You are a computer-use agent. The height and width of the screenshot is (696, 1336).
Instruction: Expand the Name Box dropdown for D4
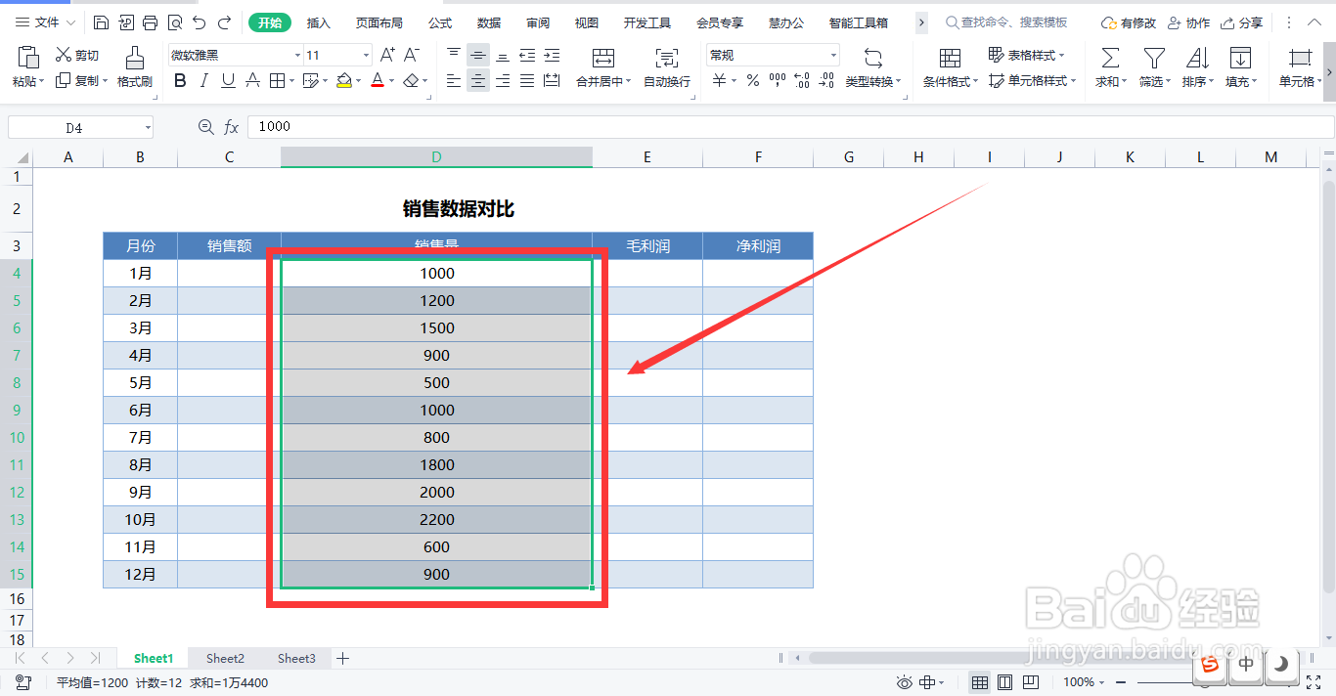[x=148, y=127]
